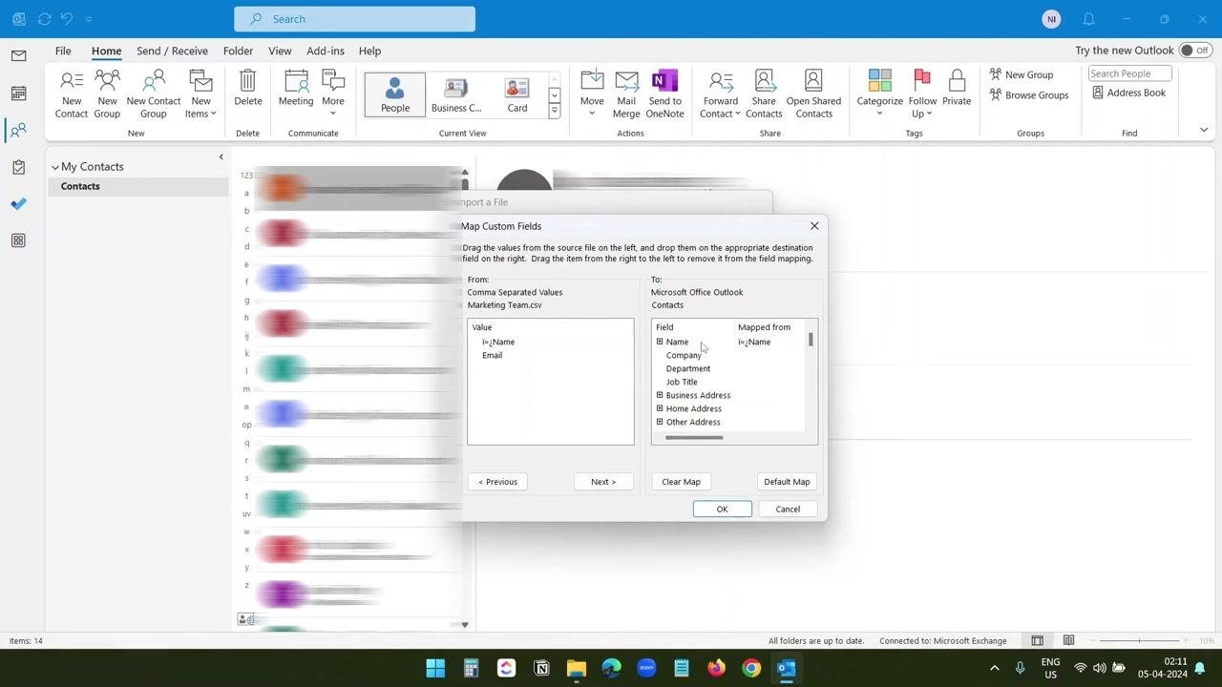Open the Add-ins tab
1222x687 pixels.
click(x=326, y=51)
